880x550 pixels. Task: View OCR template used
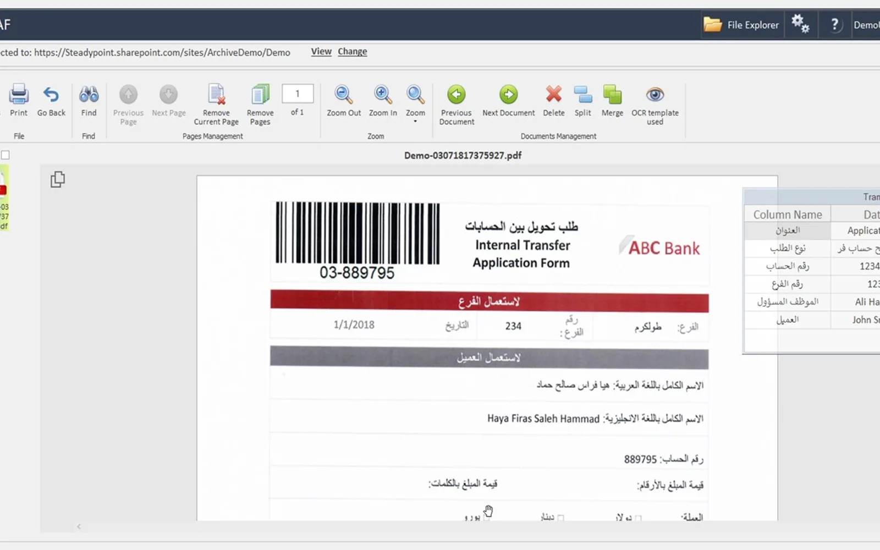655,105
